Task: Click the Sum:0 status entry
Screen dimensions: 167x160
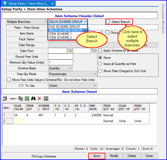Action: (149, 149)
